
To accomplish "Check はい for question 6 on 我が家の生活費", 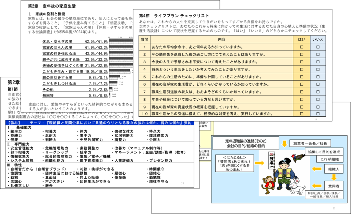I will (302, 84).
